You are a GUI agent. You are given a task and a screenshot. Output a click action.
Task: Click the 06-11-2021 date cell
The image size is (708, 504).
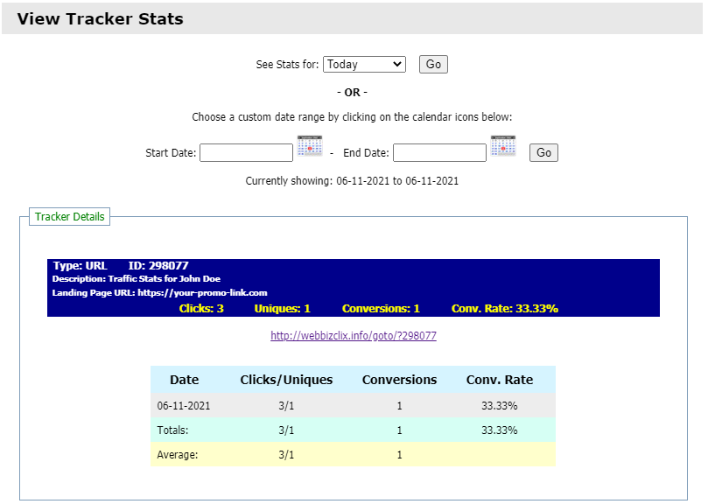pos(184,405)
